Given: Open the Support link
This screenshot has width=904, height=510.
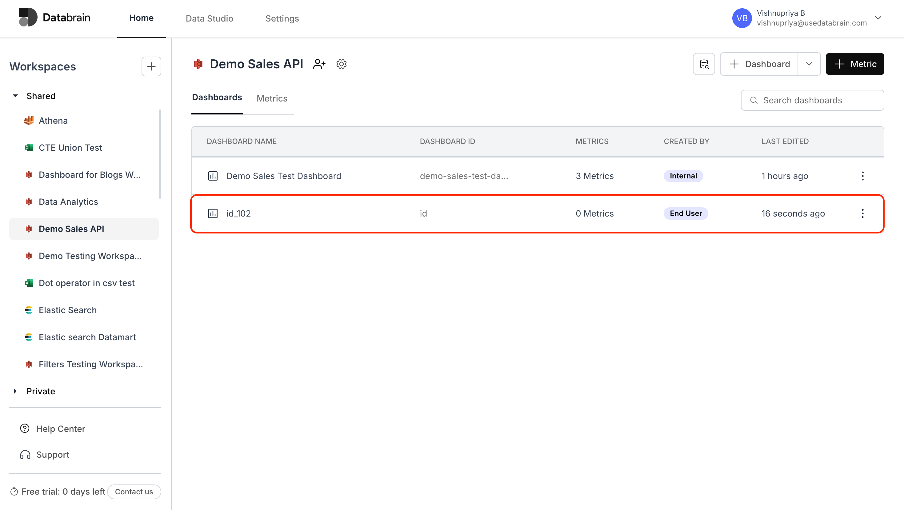Looking at the screenshot, I should point(53,455).
